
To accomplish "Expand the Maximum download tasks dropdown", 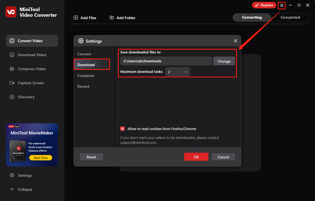I will (x=178, y=72).
